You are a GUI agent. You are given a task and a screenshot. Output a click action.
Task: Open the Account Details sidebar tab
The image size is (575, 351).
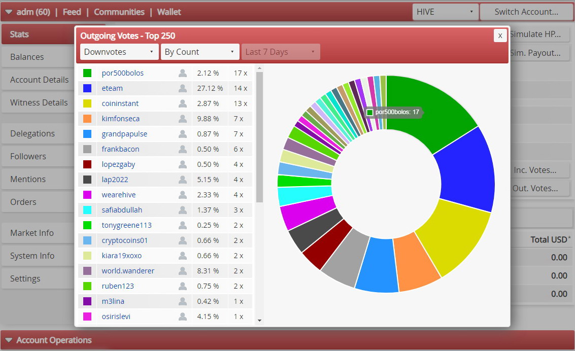point(38,80)
